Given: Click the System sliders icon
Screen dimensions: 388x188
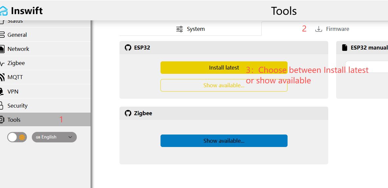Looking at the screenshot, I should 180,29.
